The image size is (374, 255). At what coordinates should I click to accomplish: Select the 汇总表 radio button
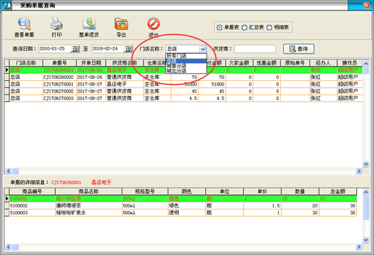click(244, 28)
